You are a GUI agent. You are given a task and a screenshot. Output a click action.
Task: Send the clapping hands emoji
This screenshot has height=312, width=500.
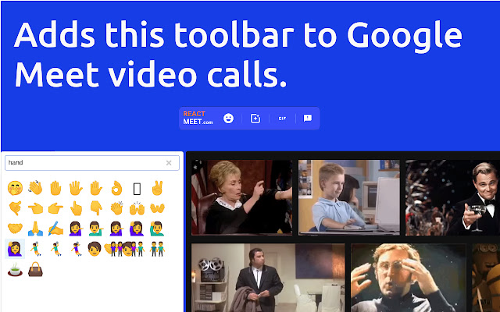(116, 208)
